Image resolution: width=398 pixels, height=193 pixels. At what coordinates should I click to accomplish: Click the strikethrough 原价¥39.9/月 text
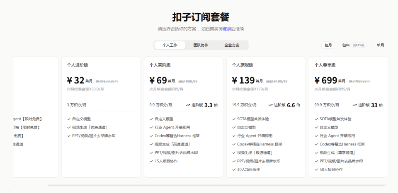point(107,81)
